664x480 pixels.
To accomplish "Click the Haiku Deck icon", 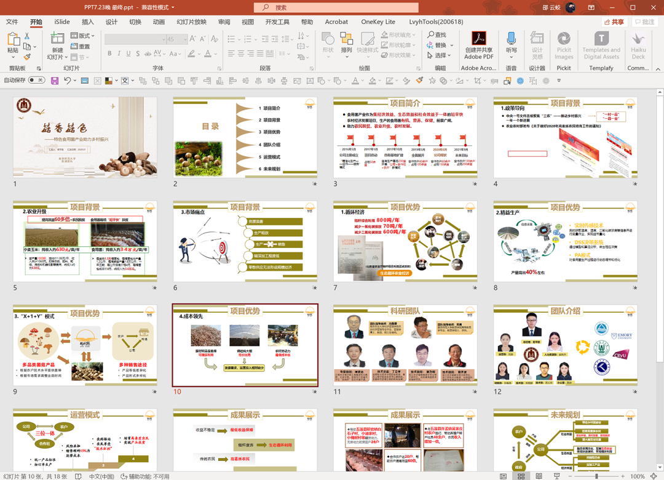I will coord(638,39).
